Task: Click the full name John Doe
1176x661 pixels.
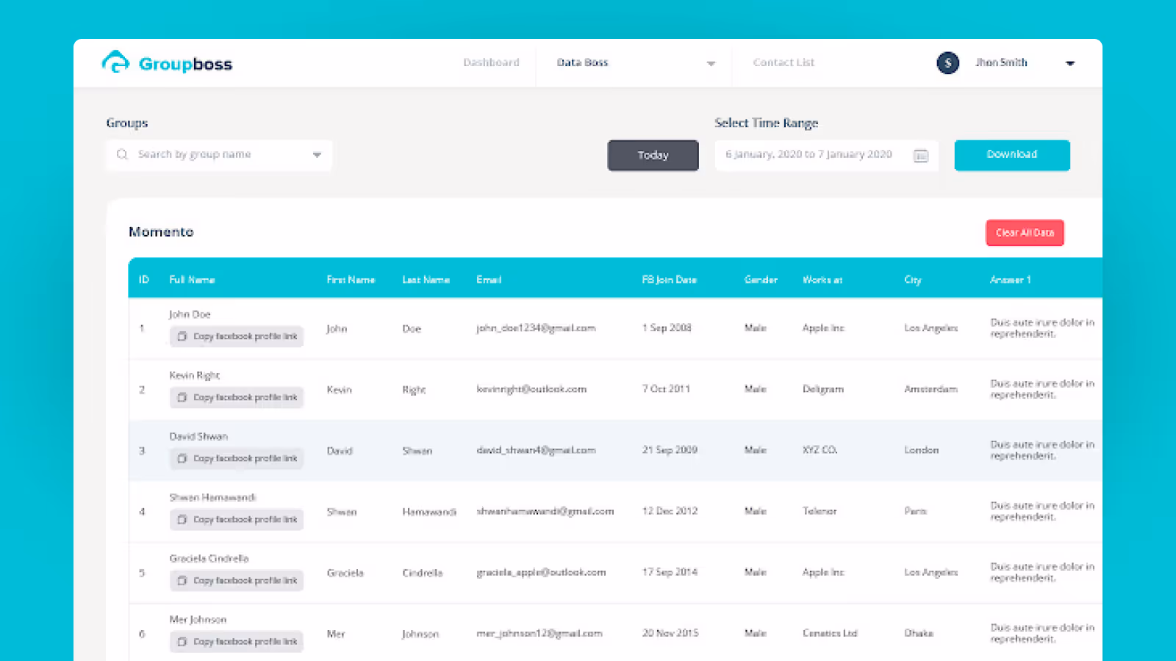Action: pyautogui.click(x=190, y=314)
